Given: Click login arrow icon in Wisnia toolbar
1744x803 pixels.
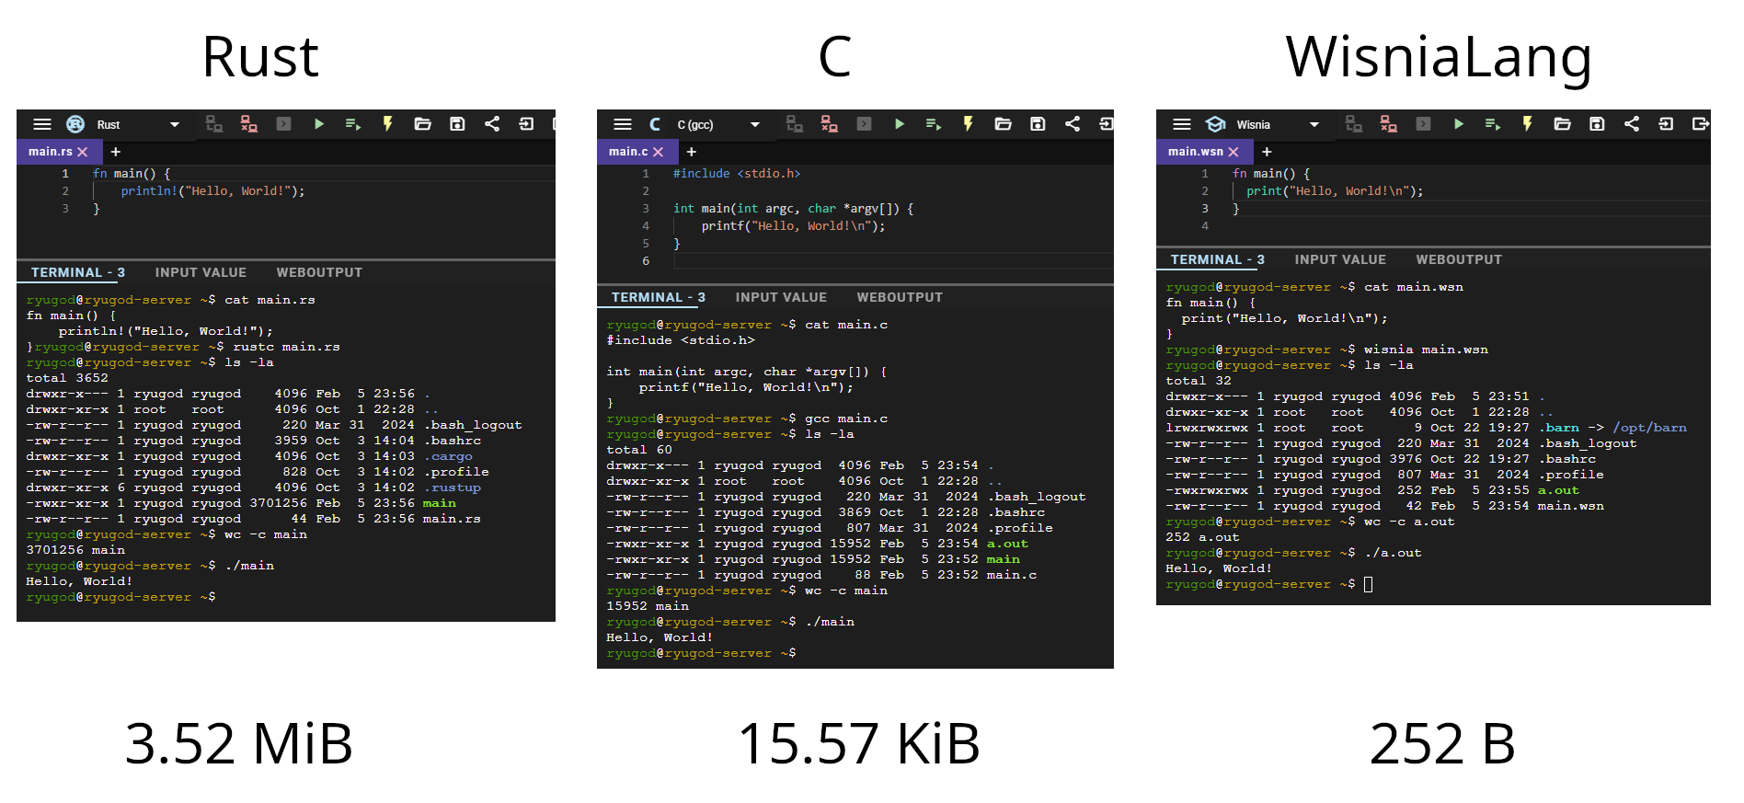Looking at the screenshot, I should [1666, 124].
